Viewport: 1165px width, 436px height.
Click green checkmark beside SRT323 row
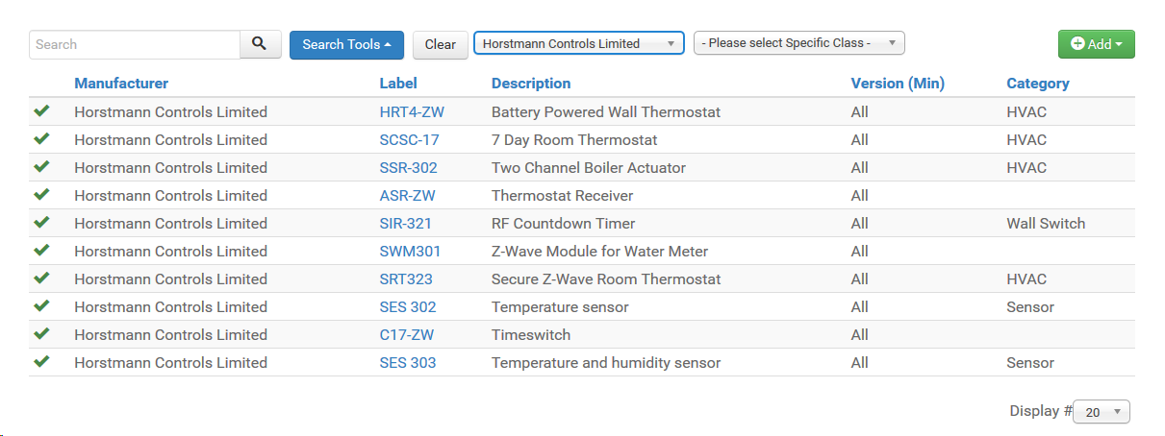pos(41,279)
